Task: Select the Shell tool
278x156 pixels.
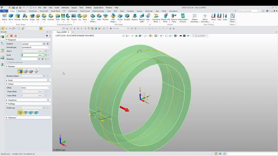Action: coord(99,17)
